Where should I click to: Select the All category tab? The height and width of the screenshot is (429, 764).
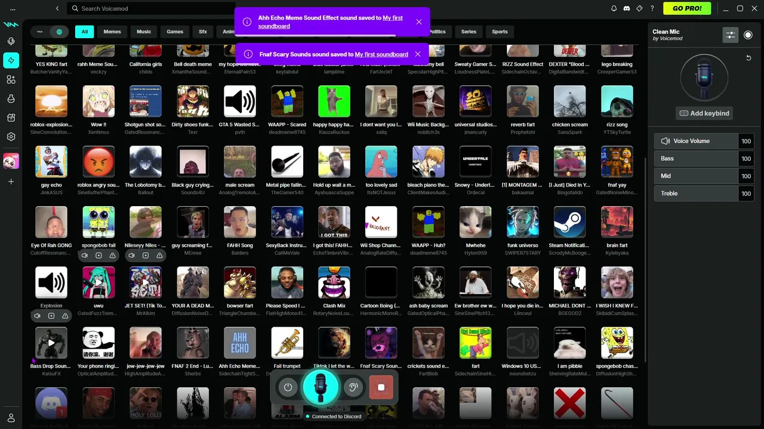pyautogui.click(x=85, y=32)
